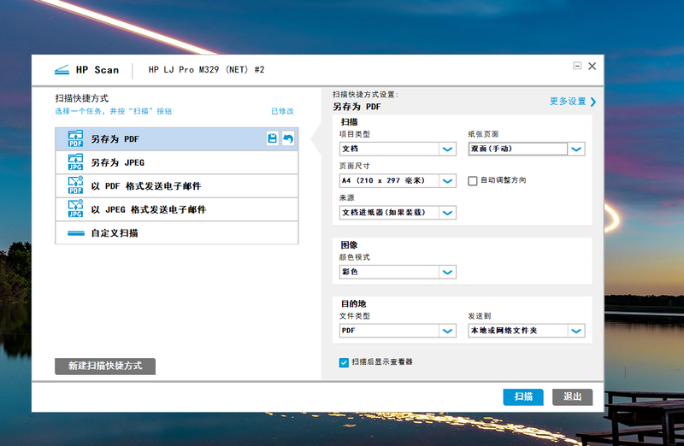684x446 pixels.
Task: Click the 另存为 PDF shortcut icon
Action: pyautogui.click(x=75, y=138)
